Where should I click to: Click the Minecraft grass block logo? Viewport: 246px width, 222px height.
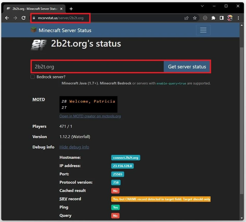(34, 30)
